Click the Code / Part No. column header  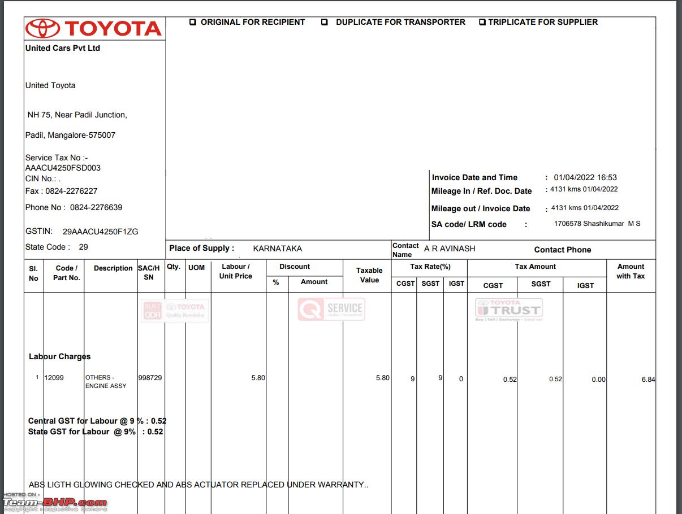(67, 273)
